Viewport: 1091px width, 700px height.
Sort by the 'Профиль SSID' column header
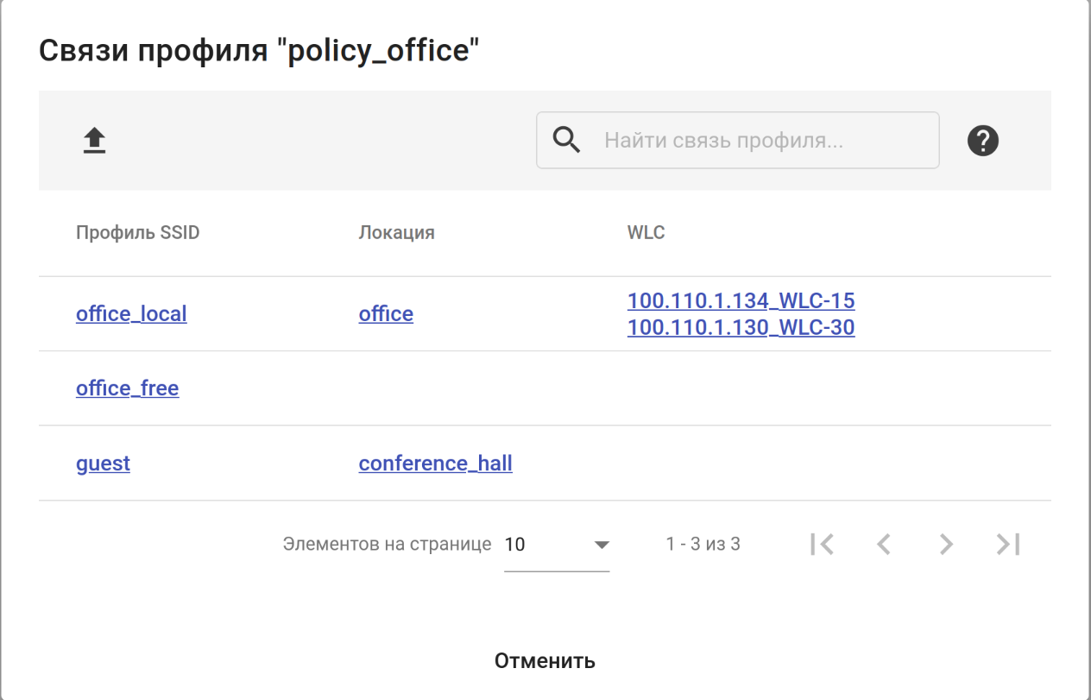pos(137,233)
